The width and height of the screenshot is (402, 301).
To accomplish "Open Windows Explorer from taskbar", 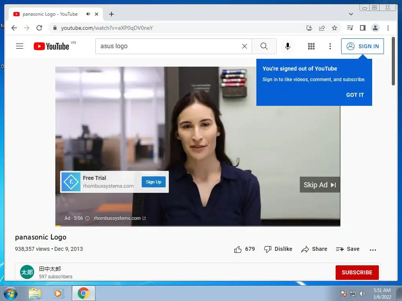I will pyautogui.click(x=35, y=293).
